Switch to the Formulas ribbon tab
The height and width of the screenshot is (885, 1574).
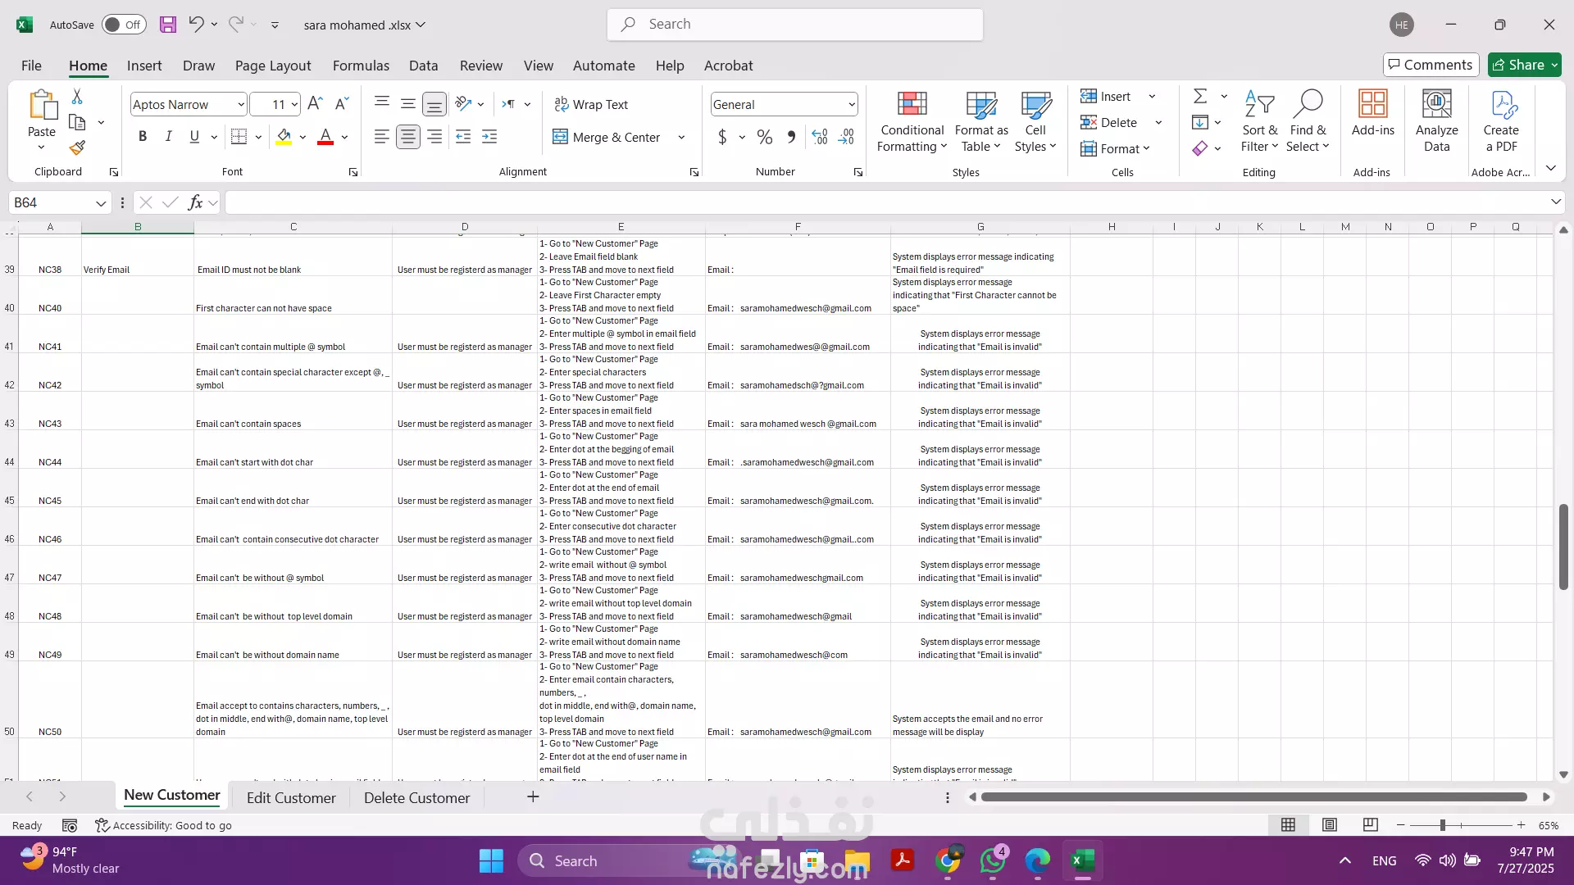pyautogui.click(x=361, y=66)
